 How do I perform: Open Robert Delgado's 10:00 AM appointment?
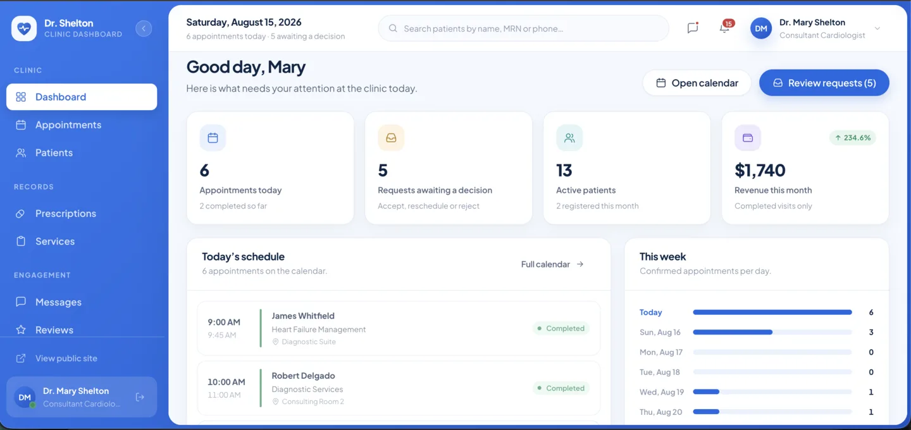pos(399,388)
